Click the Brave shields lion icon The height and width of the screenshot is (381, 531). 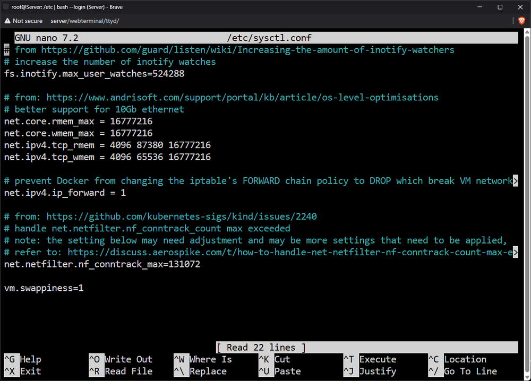[x=521, y=21]
